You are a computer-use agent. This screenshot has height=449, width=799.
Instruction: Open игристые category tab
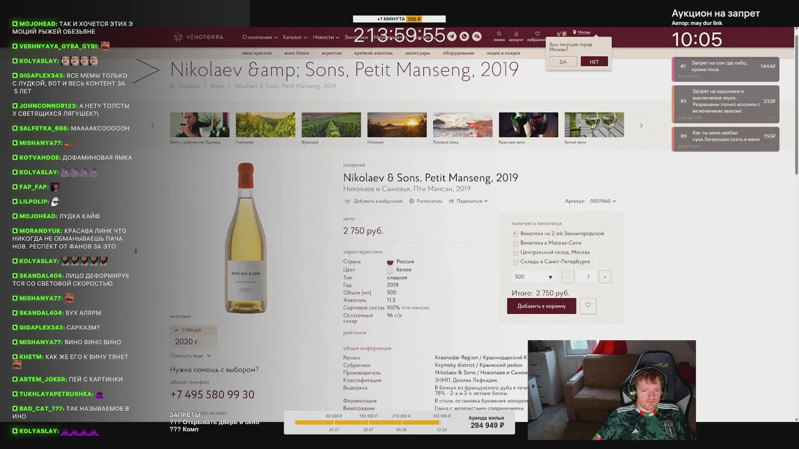[x=332, y=54]
